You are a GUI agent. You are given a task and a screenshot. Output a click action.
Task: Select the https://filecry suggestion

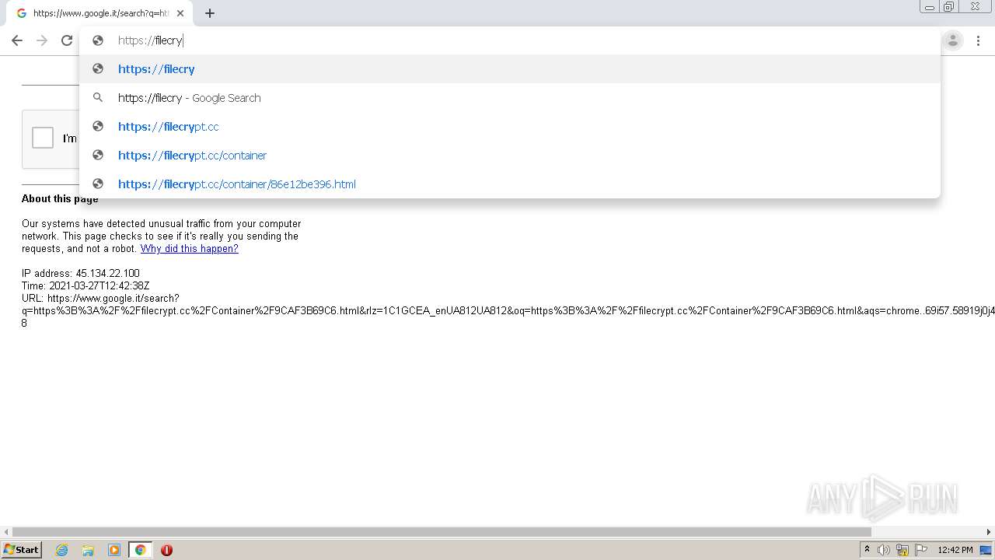click(x=510, y=69)
